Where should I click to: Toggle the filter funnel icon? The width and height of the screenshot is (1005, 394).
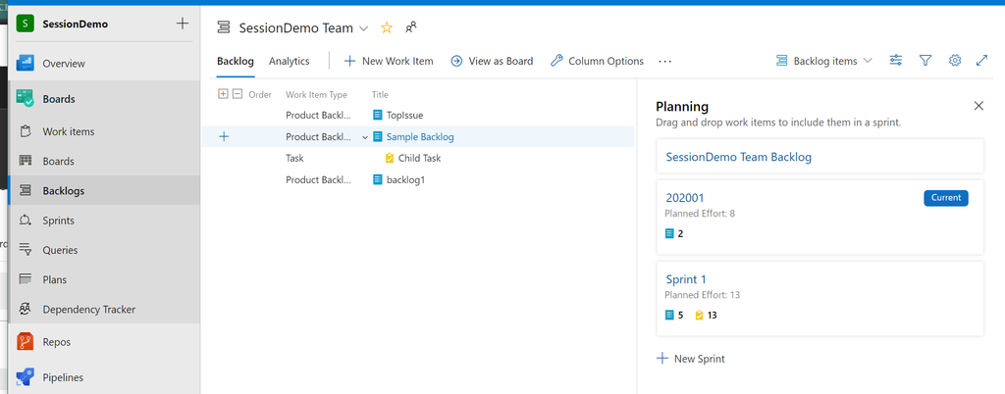click(925, 60)
